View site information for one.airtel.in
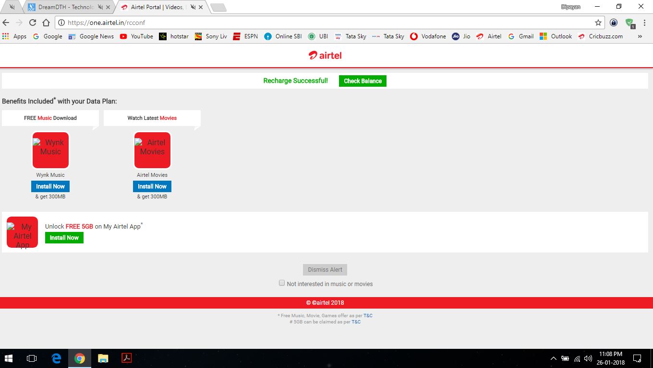The image size is (653, 368). pos(61,23)
